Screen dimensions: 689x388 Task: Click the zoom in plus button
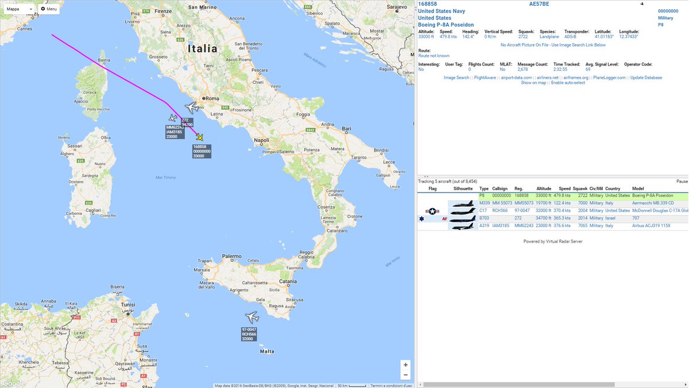[x=406, y=364]
